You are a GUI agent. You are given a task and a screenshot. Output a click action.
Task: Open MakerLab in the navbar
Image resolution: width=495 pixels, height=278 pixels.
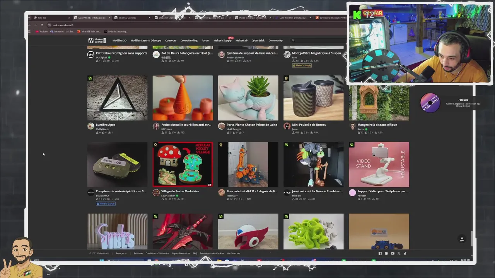coord(242,41)
